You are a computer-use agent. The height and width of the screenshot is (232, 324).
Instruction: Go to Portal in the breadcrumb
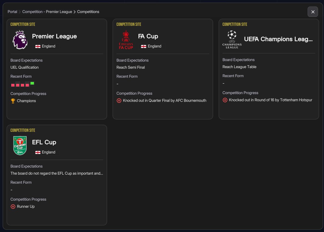point(12,12)
